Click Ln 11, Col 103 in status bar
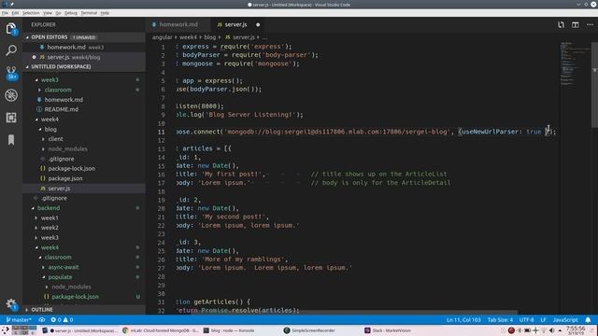The image size is (598, 336). tap(463, 319)
